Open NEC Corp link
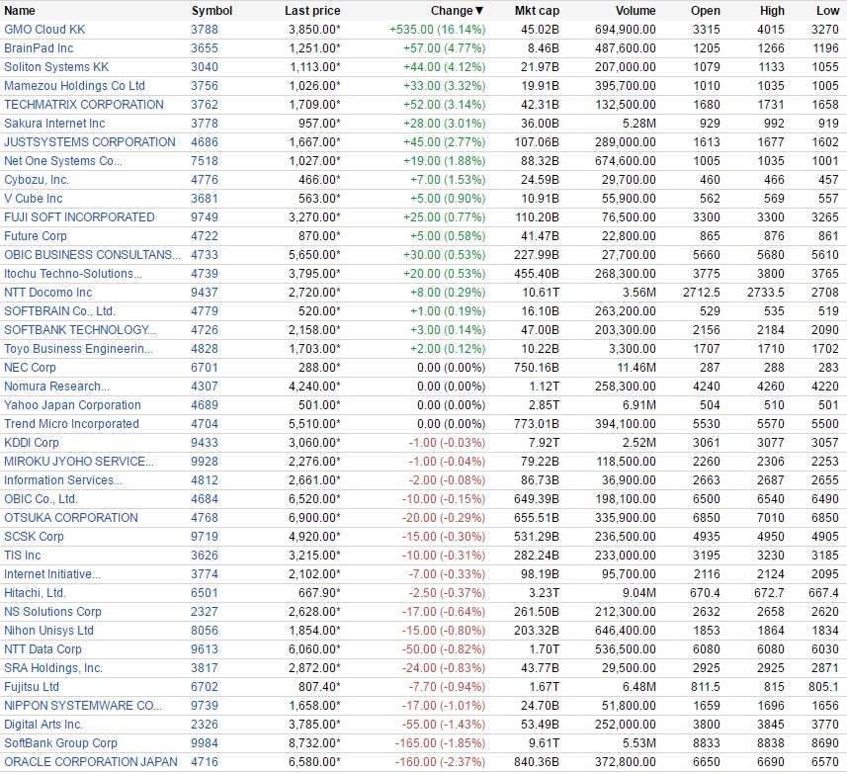This screenshot has height=773, width=847. 30,368
